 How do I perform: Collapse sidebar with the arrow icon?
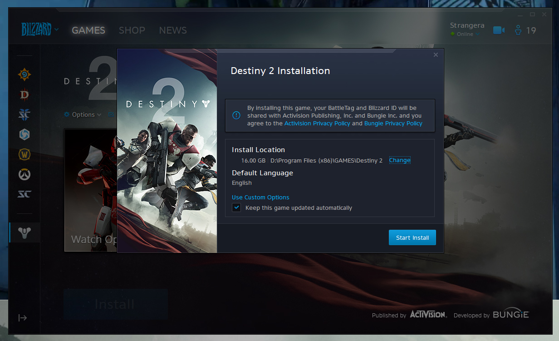pos(23,318)
